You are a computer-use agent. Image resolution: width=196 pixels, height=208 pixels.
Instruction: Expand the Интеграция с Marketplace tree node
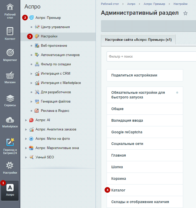coord(31,83)
